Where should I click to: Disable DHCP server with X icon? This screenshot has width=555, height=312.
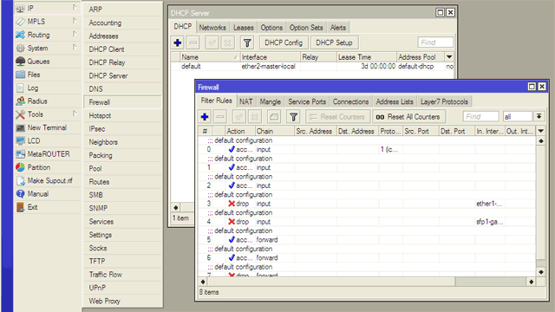[227, 42]
